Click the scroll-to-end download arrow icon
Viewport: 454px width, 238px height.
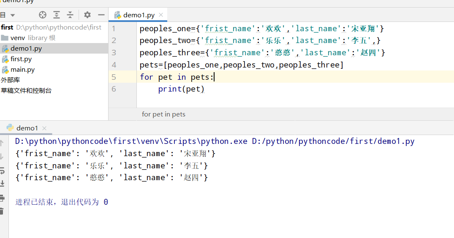tap(2, 183)
